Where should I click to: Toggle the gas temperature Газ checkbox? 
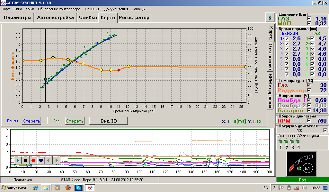(309, 85)
